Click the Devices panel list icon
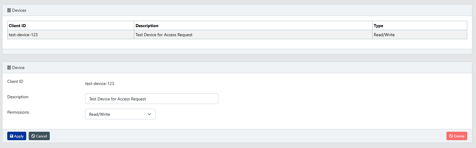This screenshot has width=476, height=148. (9, 10)
